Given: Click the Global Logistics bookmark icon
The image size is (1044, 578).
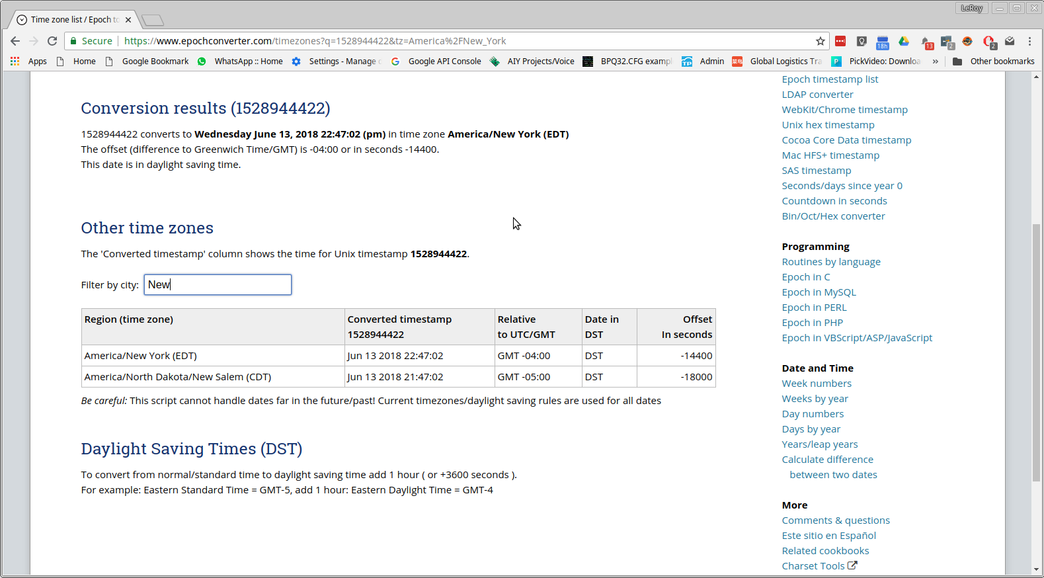Looking at the screenshot, I should pos(737,62).
